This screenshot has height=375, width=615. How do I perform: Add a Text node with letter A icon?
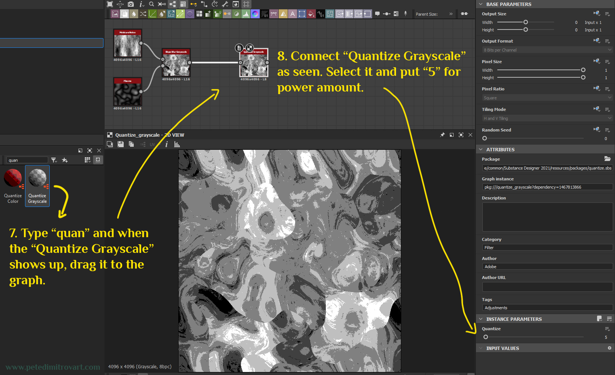pos(293,14)
